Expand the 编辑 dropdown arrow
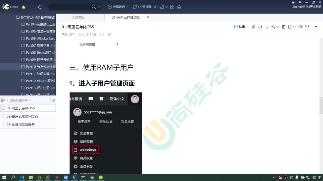The width and height of the screenshot is (323, 181). point(247,27)
